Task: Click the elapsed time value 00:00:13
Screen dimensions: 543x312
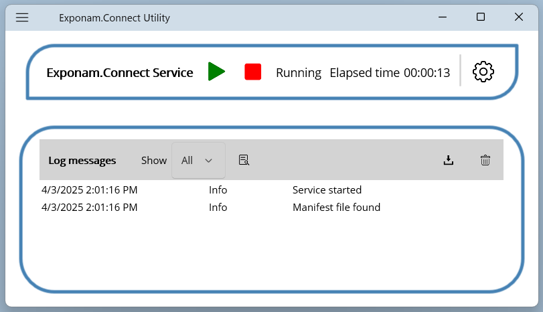Action: (426, 73)
